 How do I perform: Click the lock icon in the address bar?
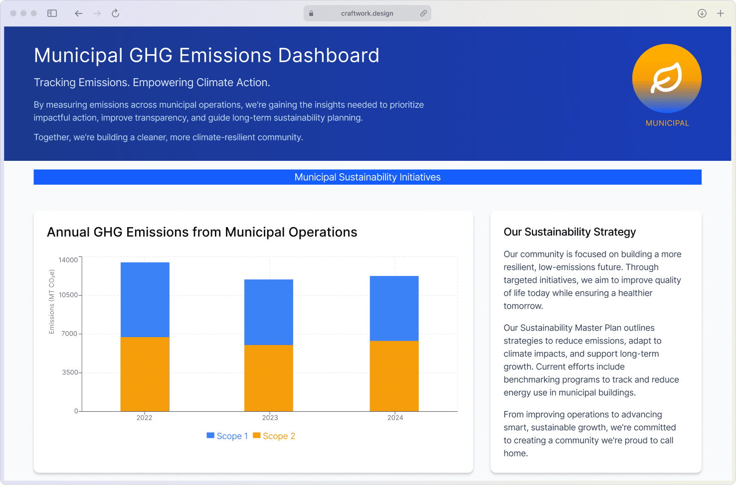click(x=311, y=13)
